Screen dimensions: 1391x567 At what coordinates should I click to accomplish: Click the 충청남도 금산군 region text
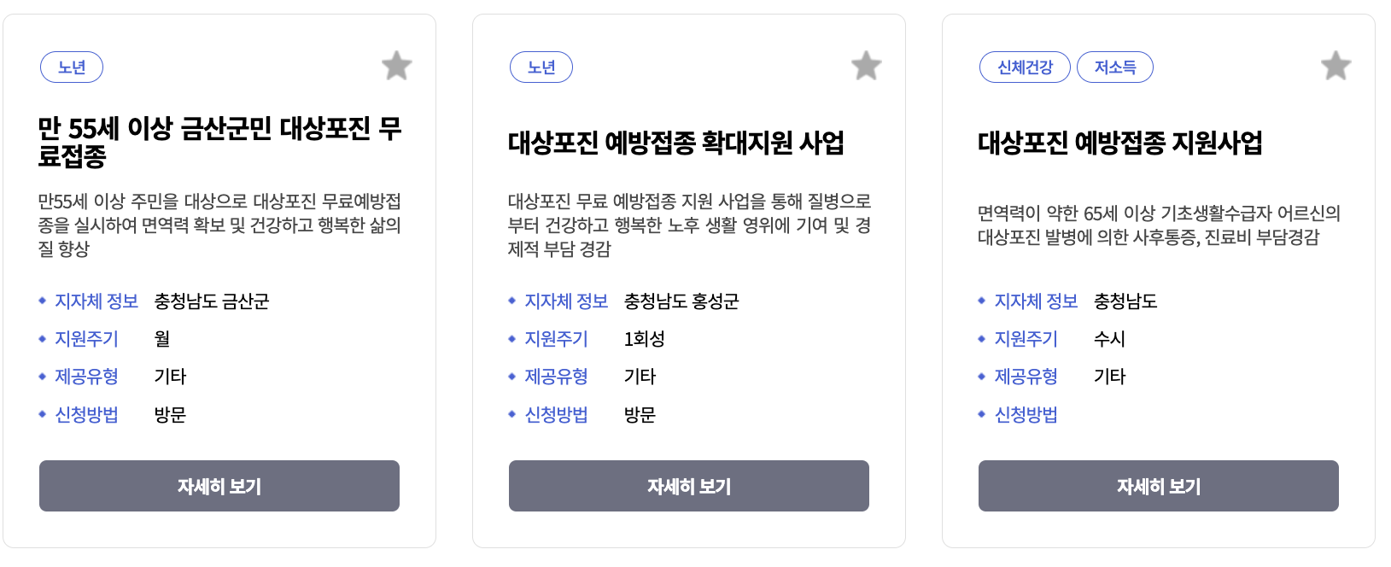[212, 301]
